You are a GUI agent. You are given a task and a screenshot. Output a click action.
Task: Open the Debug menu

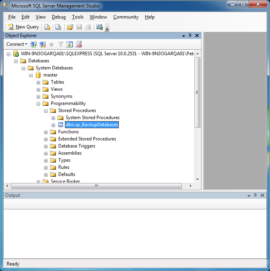[59, 17]
